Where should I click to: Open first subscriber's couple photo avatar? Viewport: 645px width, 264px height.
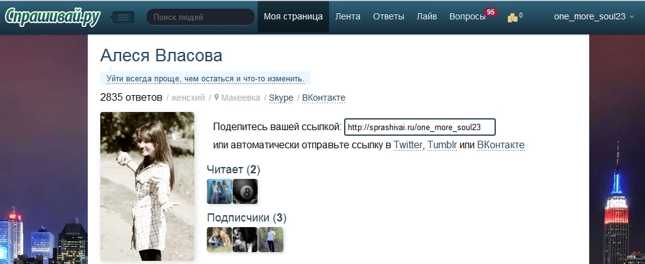point(219,240)
